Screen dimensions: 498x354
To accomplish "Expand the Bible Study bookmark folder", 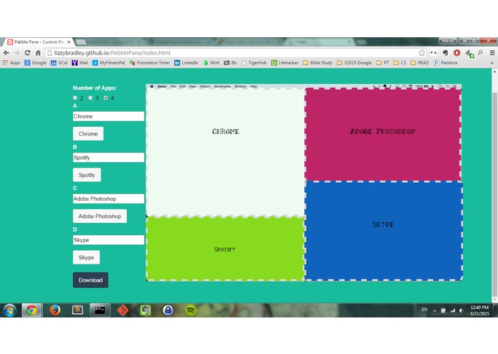I will (x=317, y=63).
